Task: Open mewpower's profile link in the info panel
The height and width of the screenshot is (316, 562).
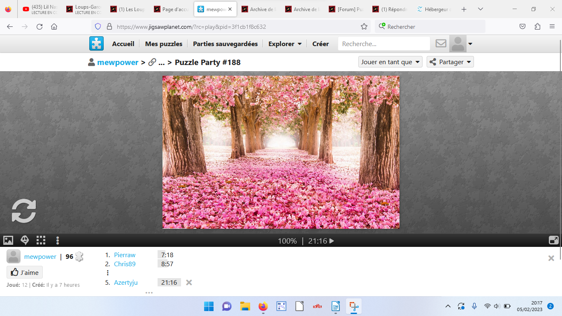Action: pyautogui.click(x=40, y=256)
